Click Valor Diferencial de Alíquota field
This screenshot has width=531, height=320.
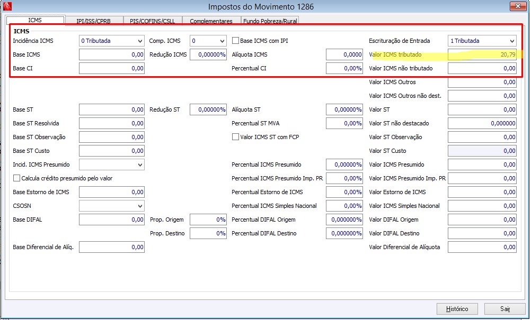pos(482,247)
